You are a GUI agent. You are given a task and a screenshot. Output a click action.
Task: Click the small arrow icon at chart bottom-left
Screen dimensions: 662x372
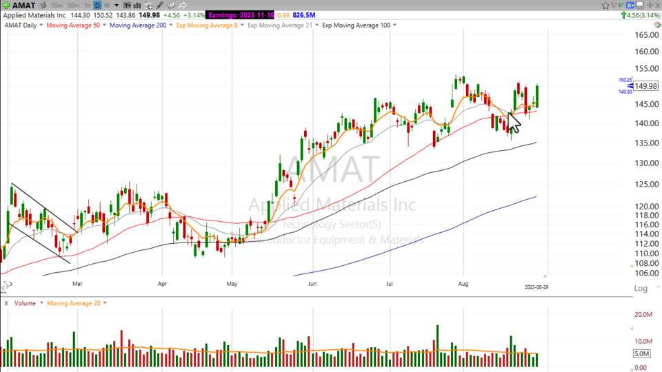4,288
